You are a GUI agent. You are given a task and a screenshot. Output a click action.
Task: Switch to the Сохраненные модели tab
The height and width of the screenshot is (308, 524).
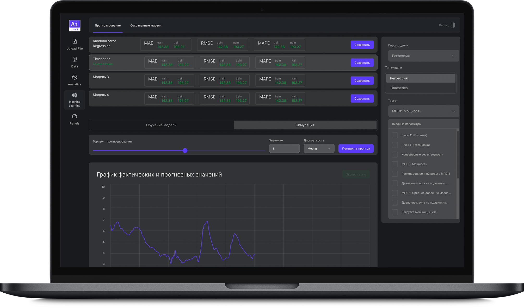146,26
